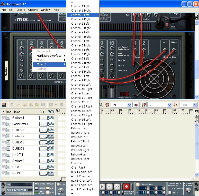199x196 pixels.
Task: Enable MIDI sync in transport
Action: (x=37, y=188)
